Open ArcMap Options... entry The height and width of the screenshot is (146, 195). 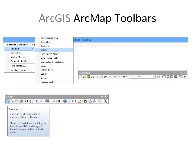19,70
